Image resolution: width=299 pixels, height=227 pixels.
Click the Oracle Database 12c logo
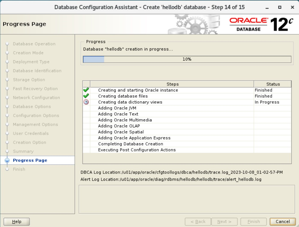click(x=261, y=24)
